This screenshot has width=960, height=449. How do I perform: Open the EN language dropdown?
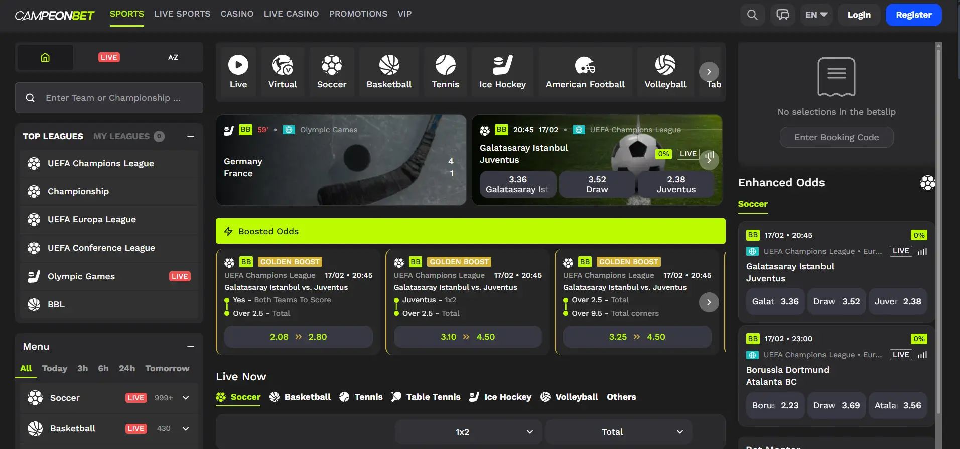(x=816, y=15)
